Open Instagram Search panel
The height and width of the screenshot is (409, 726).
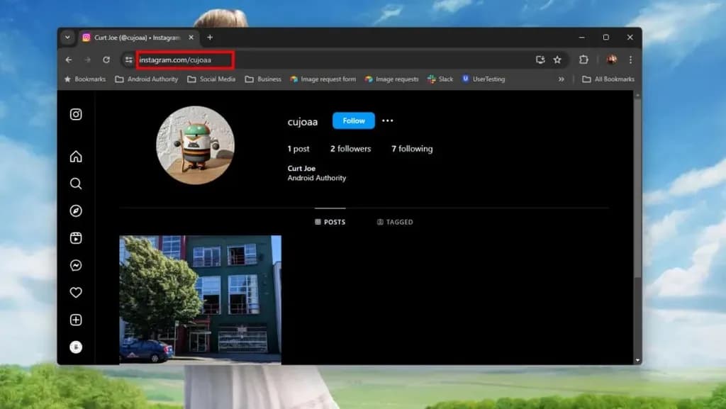pos(76,184)
